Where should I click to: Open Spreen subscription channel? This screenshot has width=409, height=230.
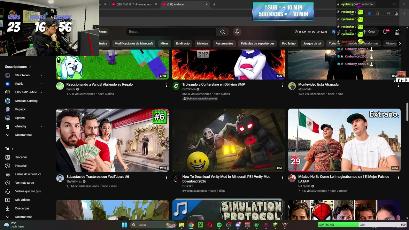coord(24,118)
